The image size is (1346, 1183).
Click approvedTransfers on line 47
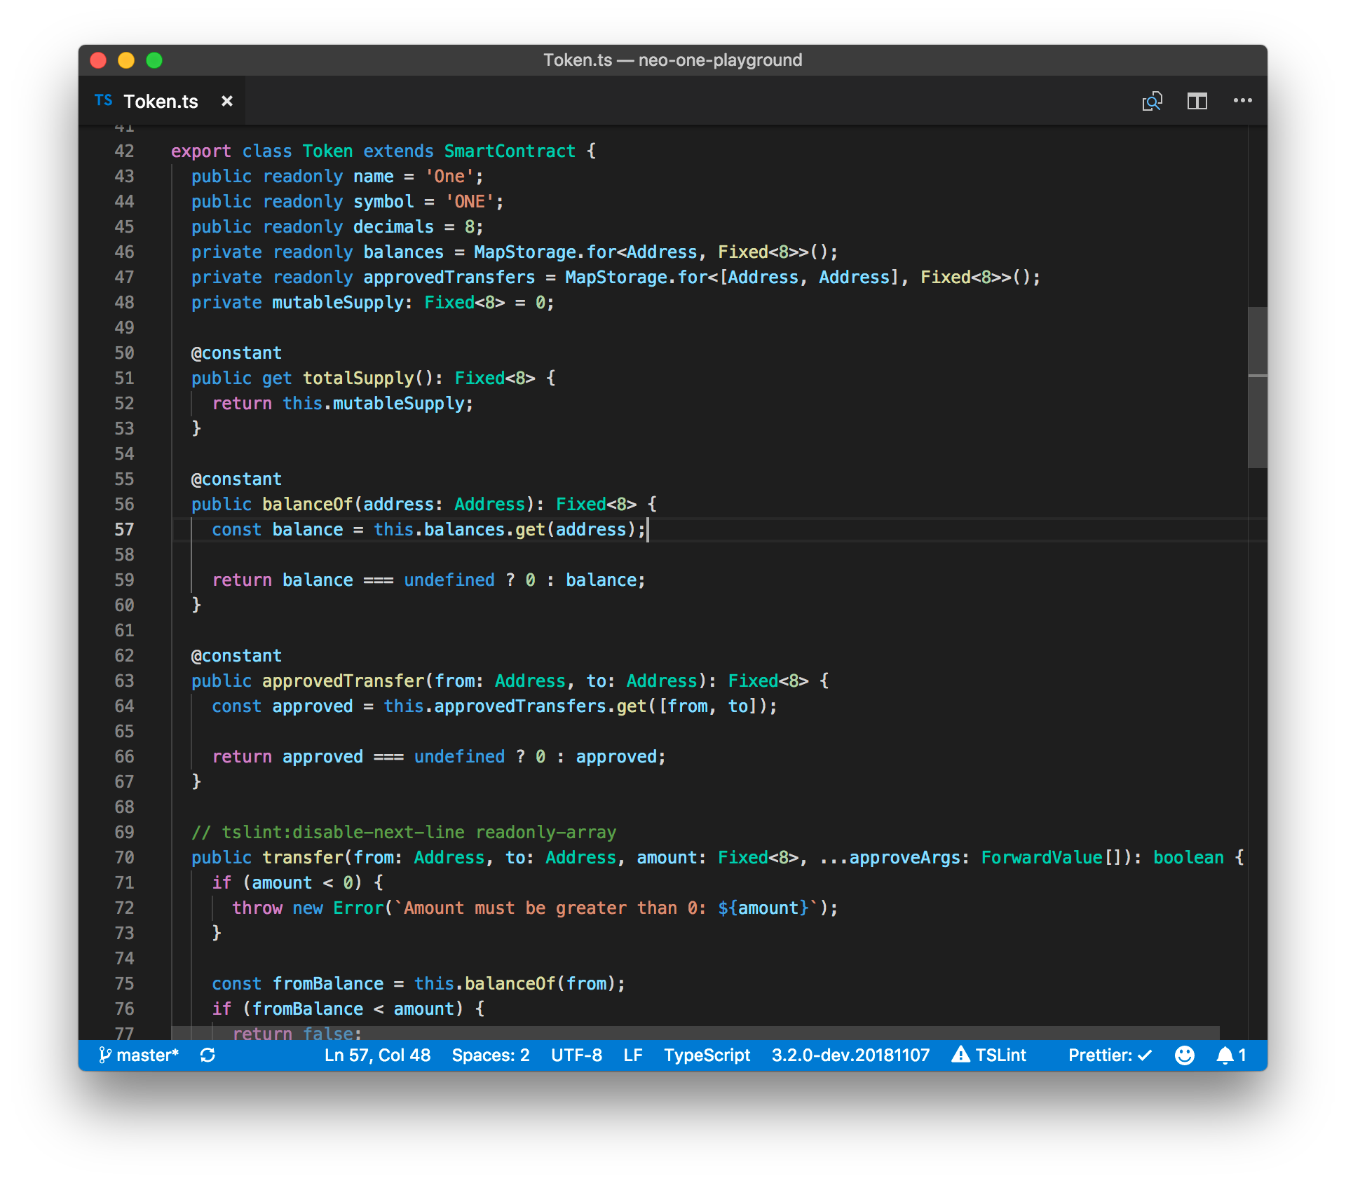[449, 278]
